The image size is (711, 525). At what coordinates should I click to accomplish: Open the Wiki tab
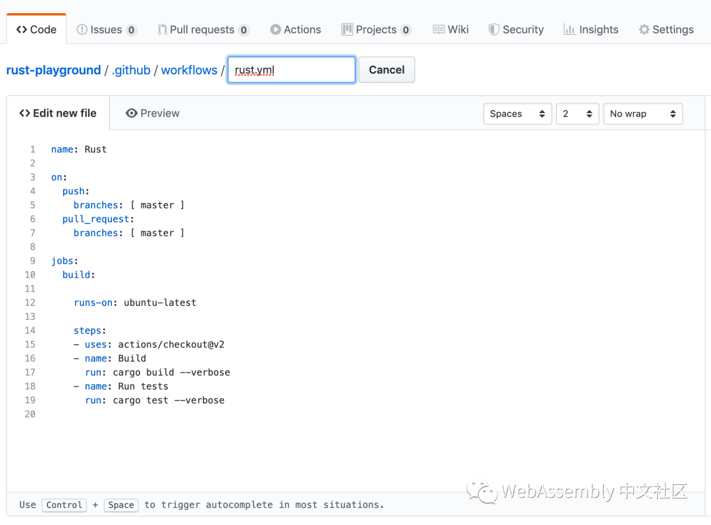(x=451, y=30)
